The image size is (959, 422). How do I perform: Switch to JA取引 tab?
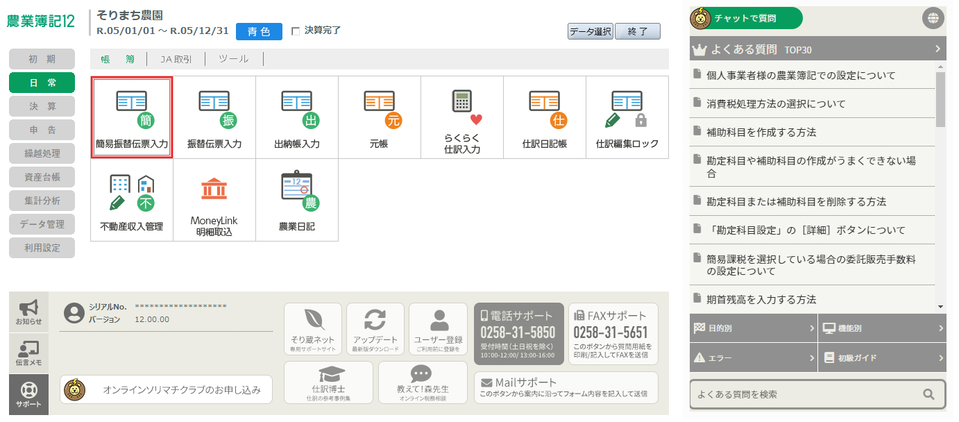pyautogui.click(x=176, y=59)
